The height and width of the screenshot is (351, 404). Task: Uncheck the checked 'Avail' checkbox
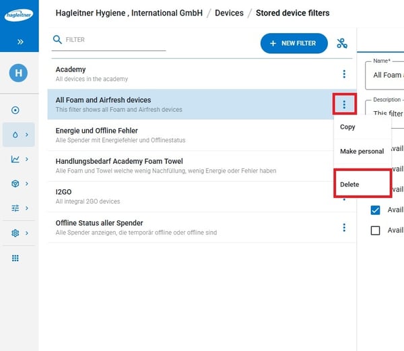pos(376,210)
